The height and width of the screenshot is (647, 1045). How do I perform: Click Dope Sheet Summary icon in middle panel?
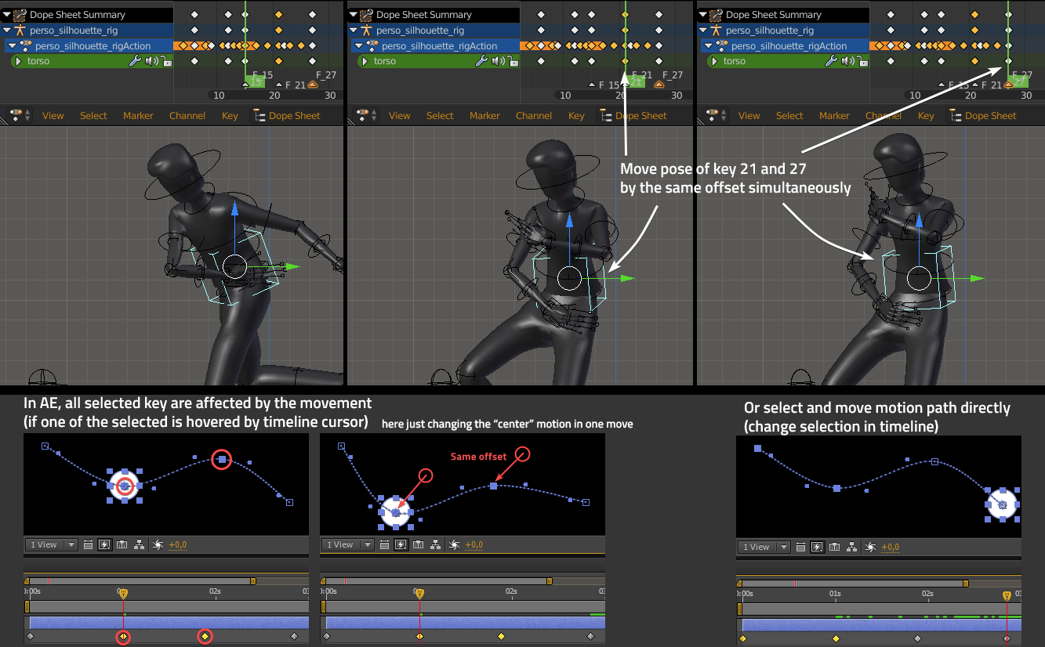tap(366, 15)
